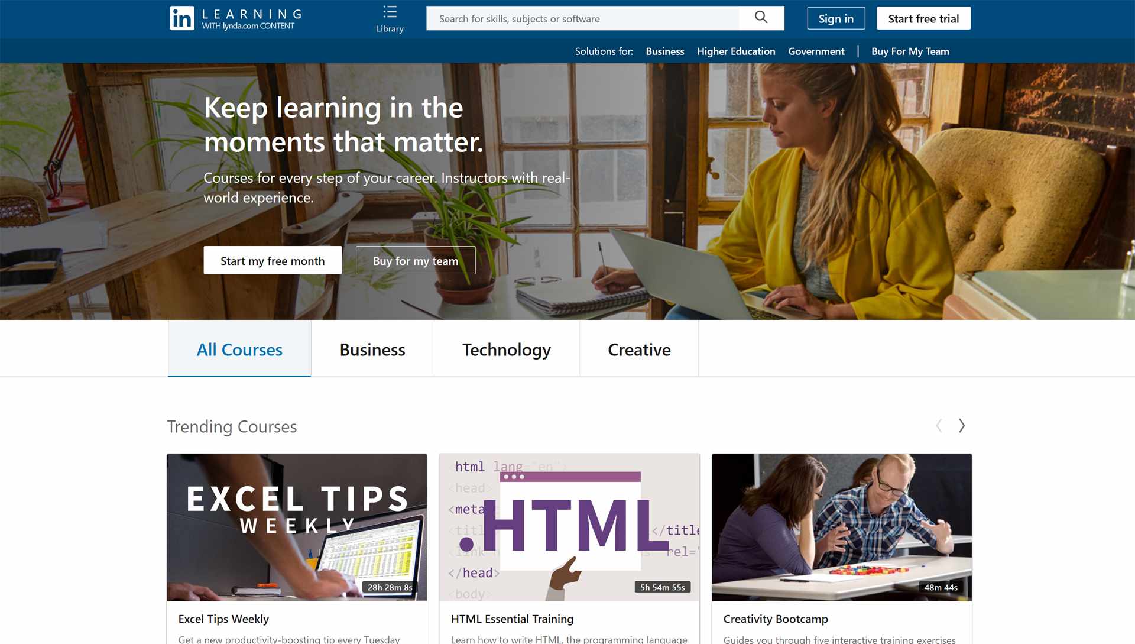The width and height of the screenshot is (1135, 644).
Task: Select the All Courses tab
Action: [x=239, y=348]
